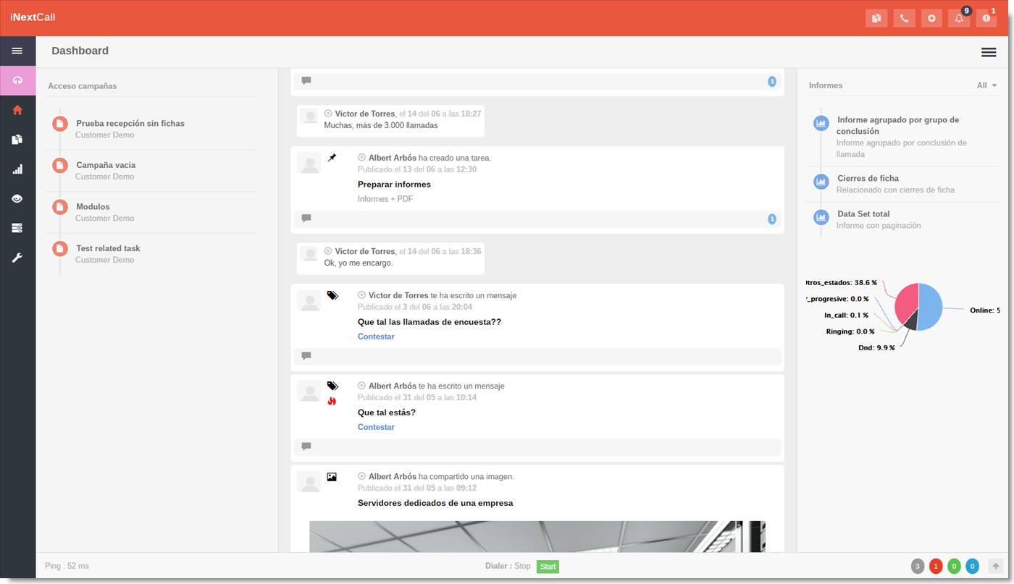The height and width of the screenshot is (584, 1014).
Task: Click the alert exclamation icon in header
Action: coord(986,18)
